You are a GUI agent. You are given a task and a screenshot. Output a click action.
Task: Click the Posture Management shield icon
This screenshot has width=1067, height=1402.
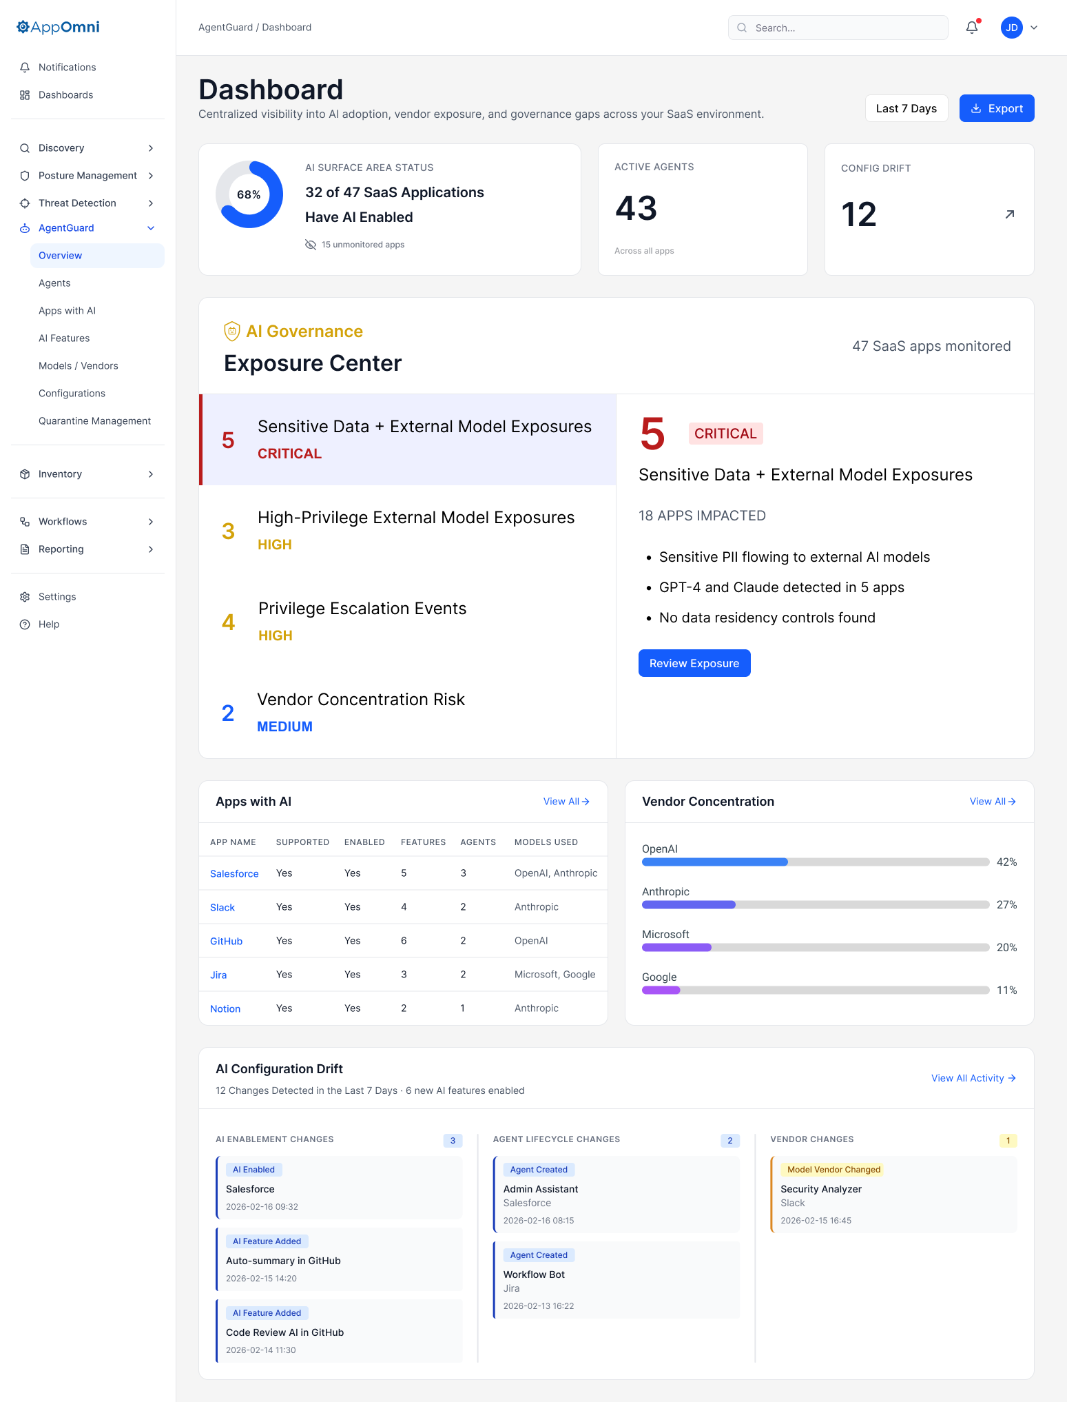25,176
